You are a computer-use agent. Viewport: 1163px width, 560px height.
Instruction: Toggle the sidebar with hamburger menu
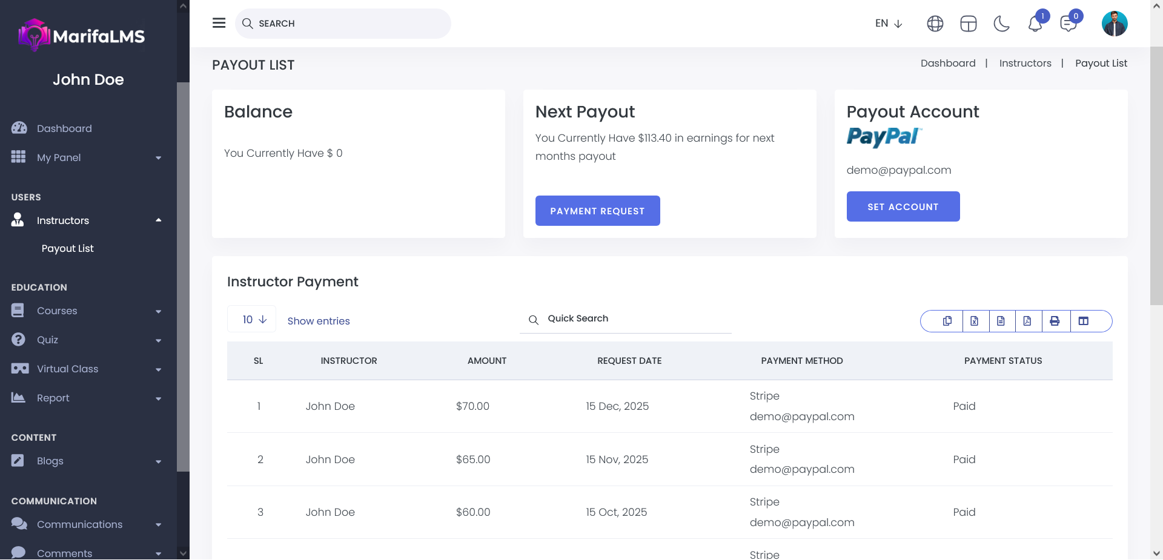(219, 23)
